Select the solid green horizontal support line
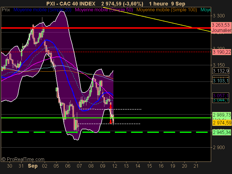Image resolution: width=232 pixels, height=174 pixels. click(106, 118)
